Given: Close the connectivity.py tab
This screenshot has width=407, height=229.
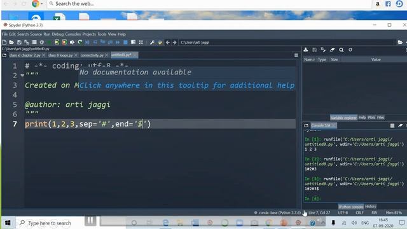Looking at the screenshot, I should coord(106,55).
